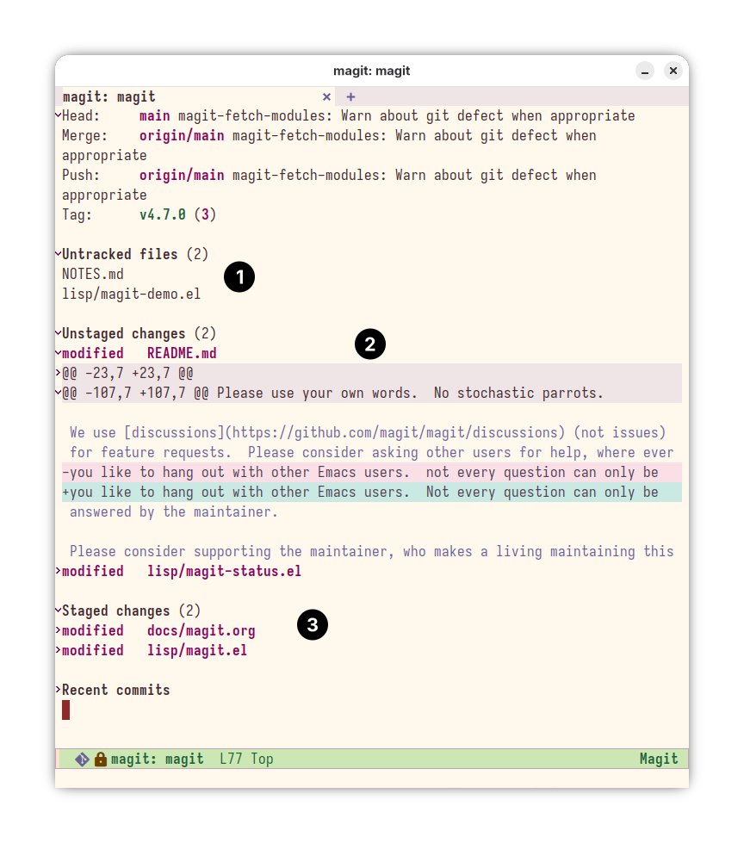744x843 pixels.
Task: Click the docs/magit.org file name
Action: pos(201,630)
